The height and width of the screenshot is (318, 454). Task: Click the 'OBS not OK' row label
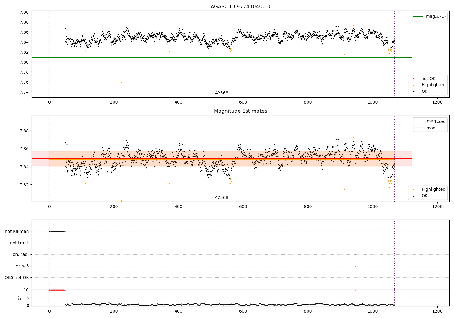pos(17,277)
